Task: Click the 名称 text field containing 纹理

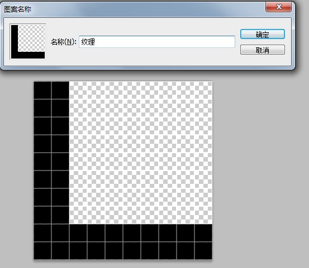Action: click(157, 42)
